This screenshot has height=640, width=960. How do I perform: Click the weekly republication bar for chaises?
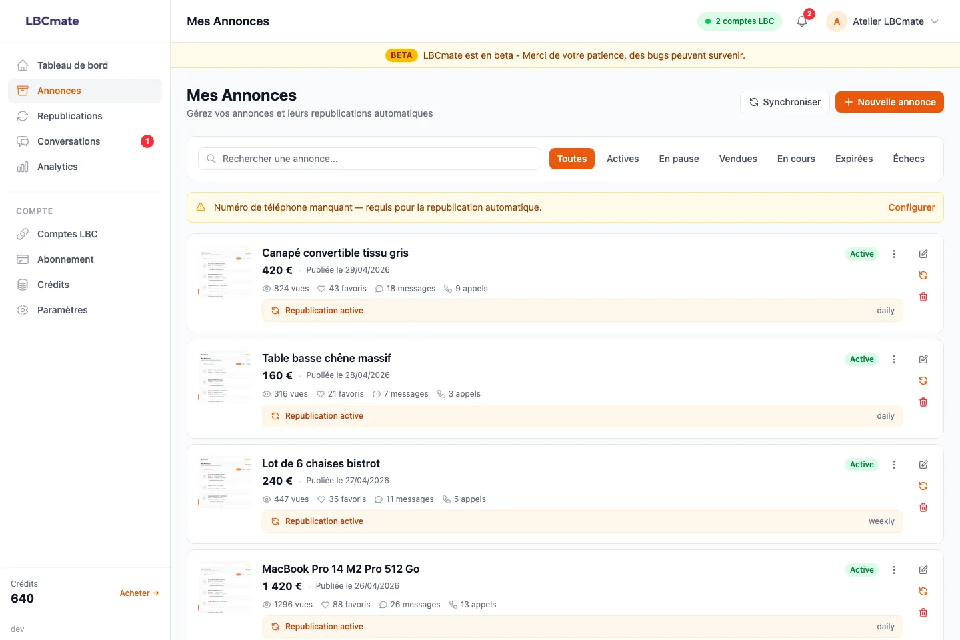coord(583,521)
